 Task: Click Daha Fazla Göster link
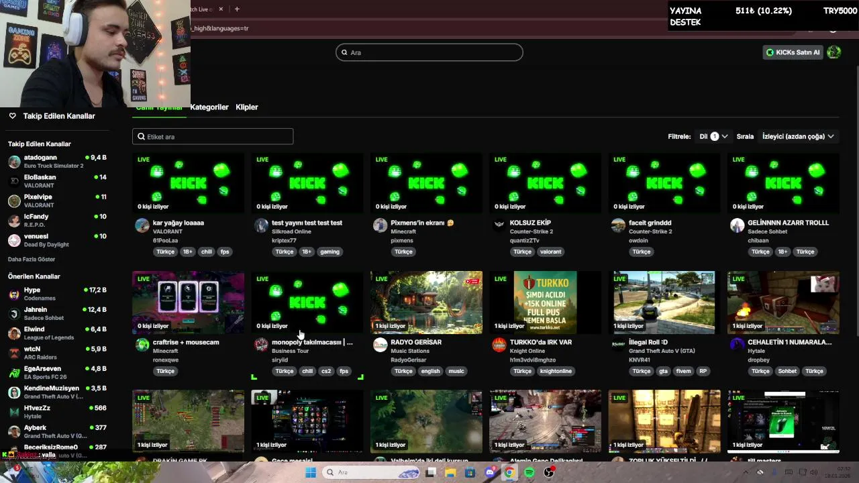pyautogui.click(x=32, y=259)
